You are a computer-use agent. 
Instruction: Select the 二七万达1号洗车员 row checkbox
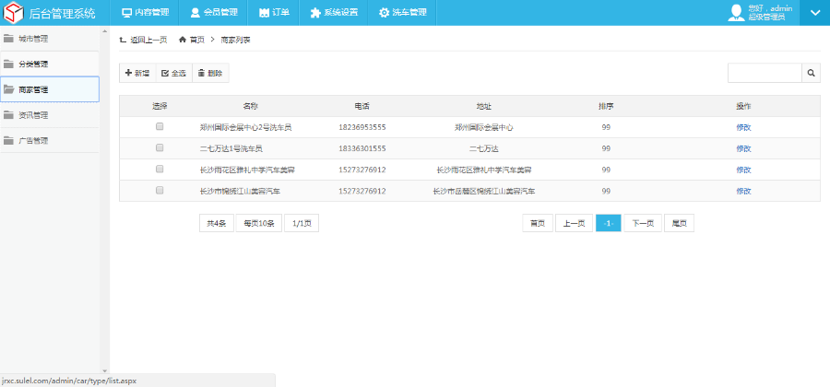(x=160, y=147)
